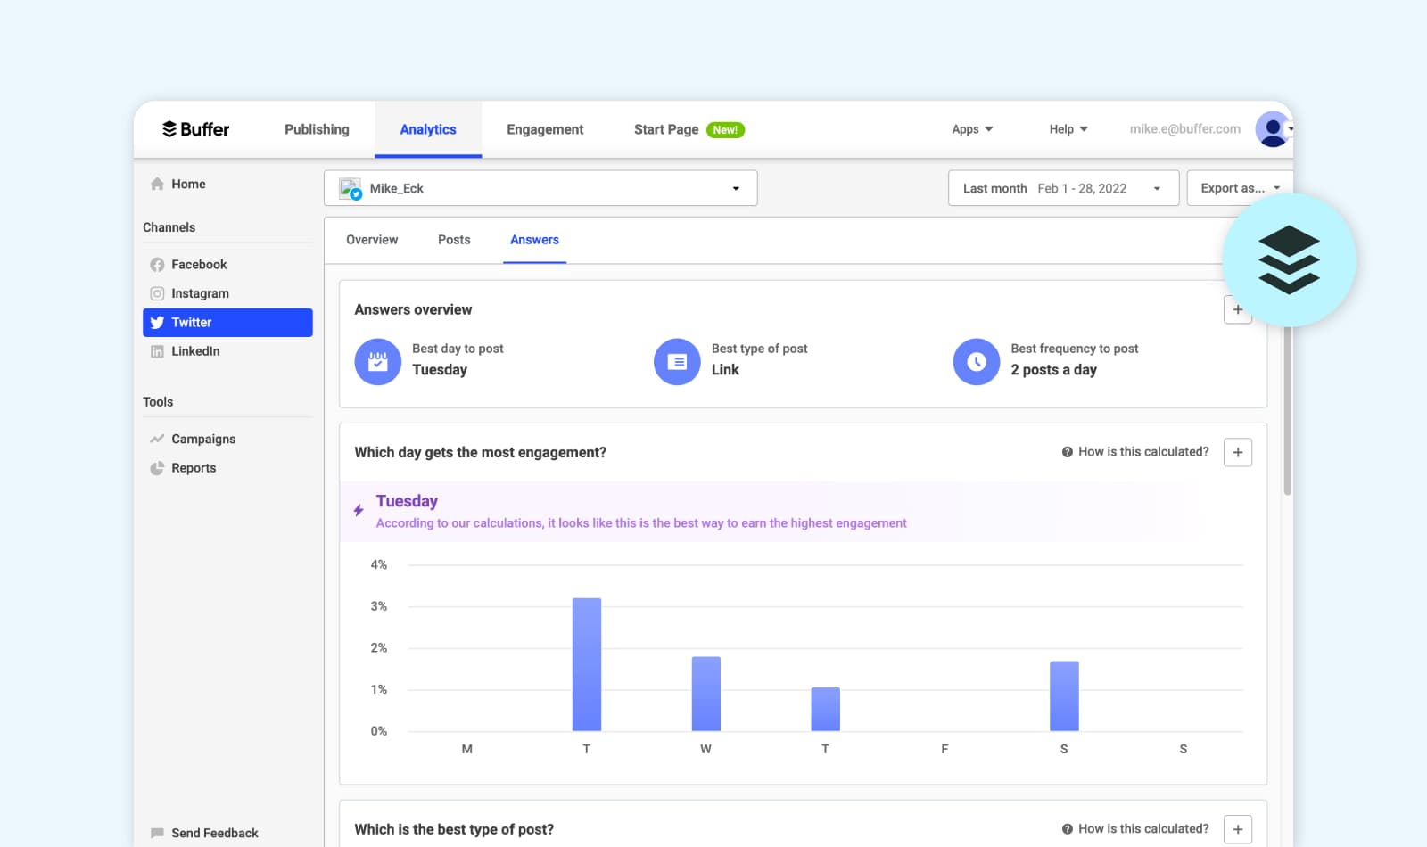Click the Home icon in sidebar
1427x847 pixels.
click(x=157, y=184)
